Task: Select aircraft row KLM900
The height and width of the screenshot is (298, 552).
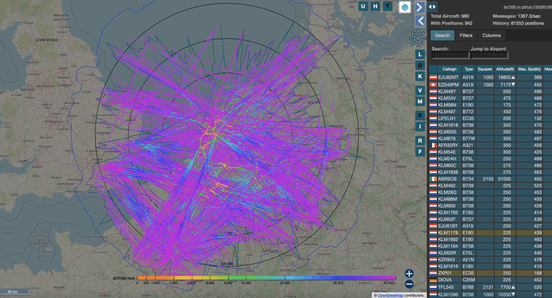Action: click(x=491, y=206)
